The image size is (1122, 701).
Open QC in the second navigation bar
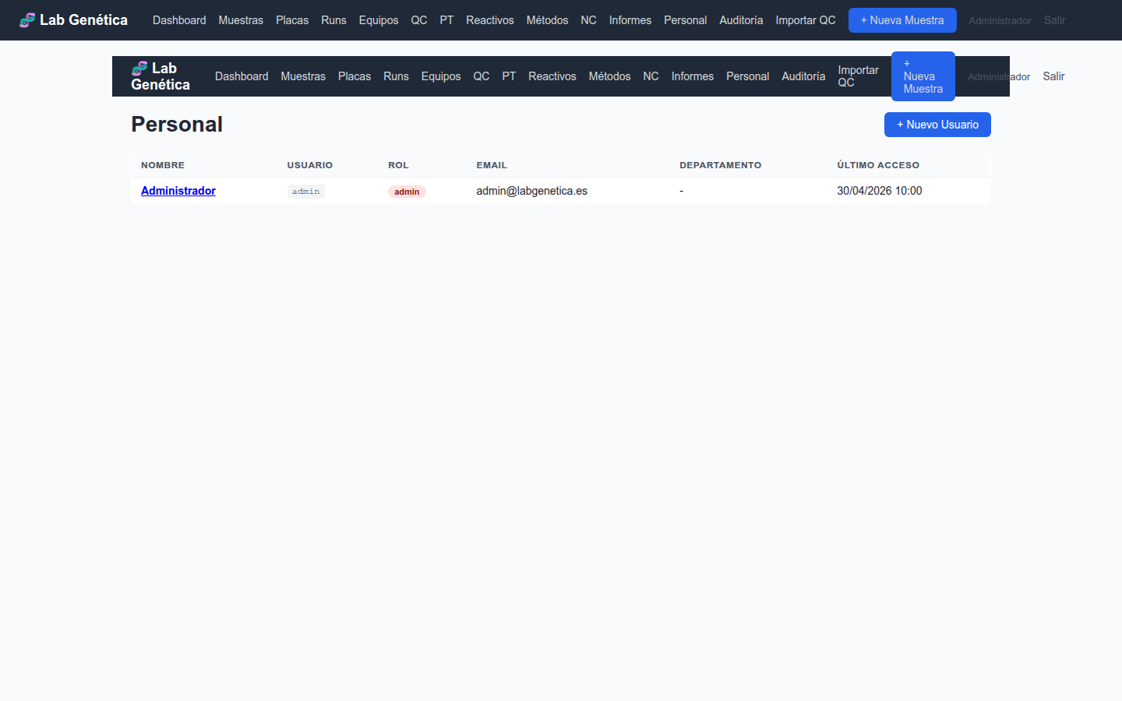[482, 76]
